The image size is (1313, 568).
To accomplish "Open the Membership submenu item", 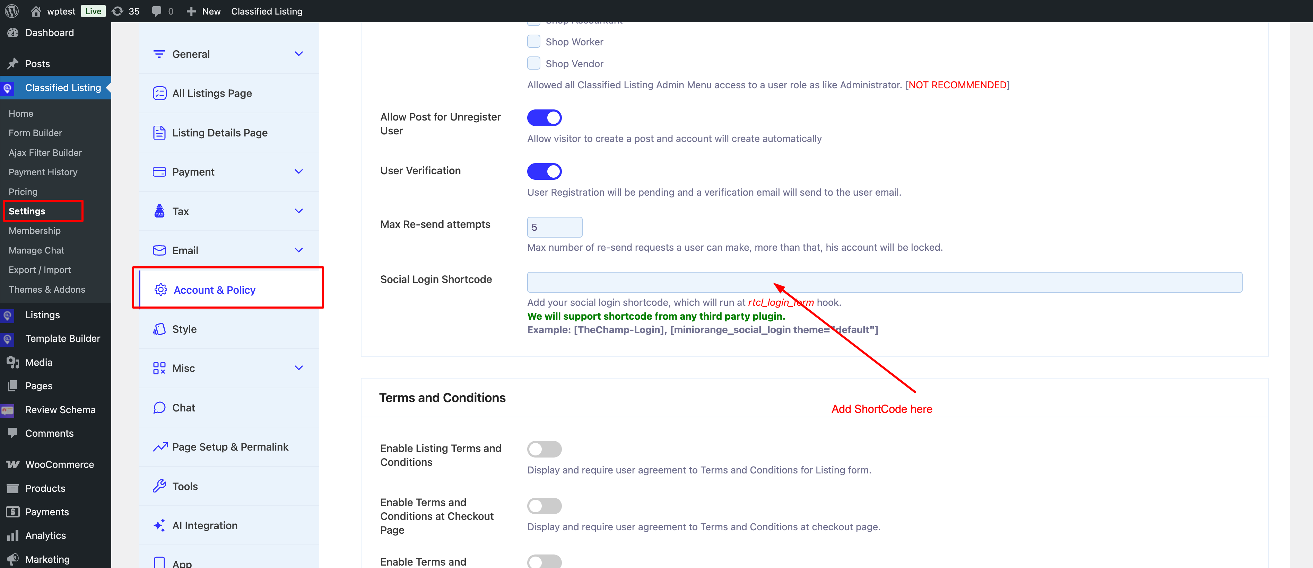I will [35, 231].
